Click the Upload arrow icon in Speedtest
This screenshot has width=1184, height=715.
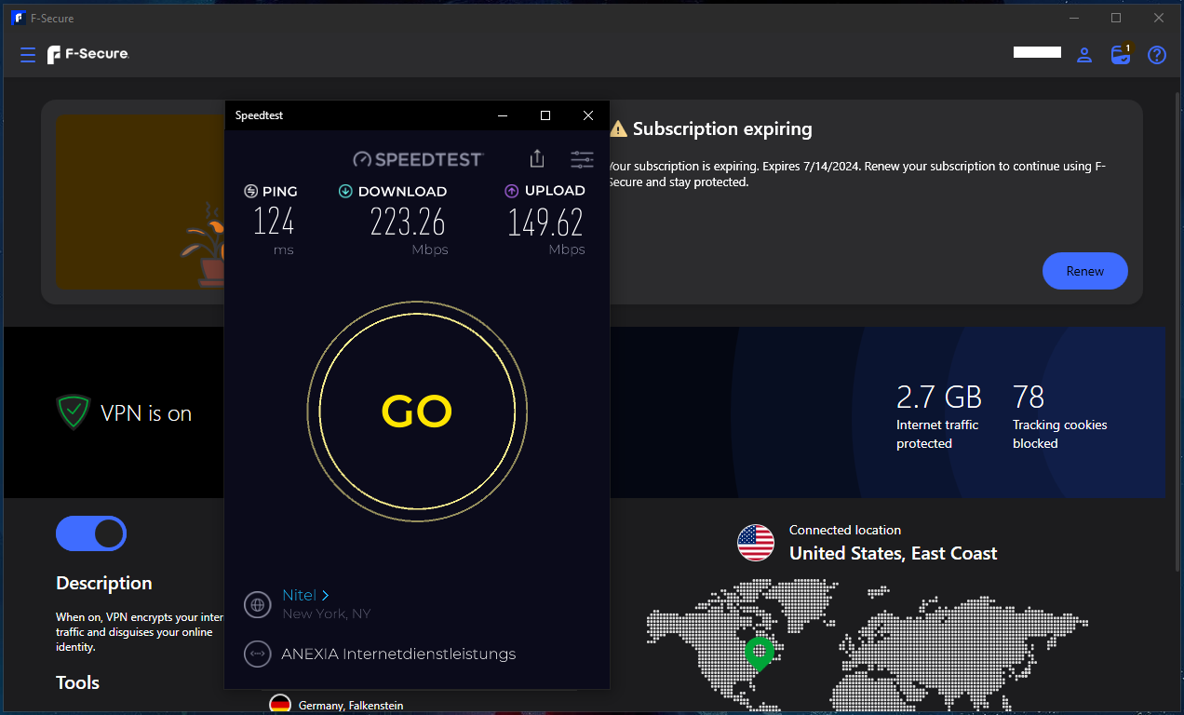pyautogui.click(x=511, y=191)
